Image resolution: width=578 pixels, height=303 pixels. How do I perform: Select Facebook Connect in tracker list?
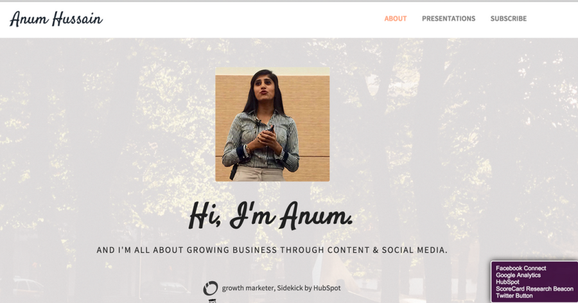pos(520,268)
